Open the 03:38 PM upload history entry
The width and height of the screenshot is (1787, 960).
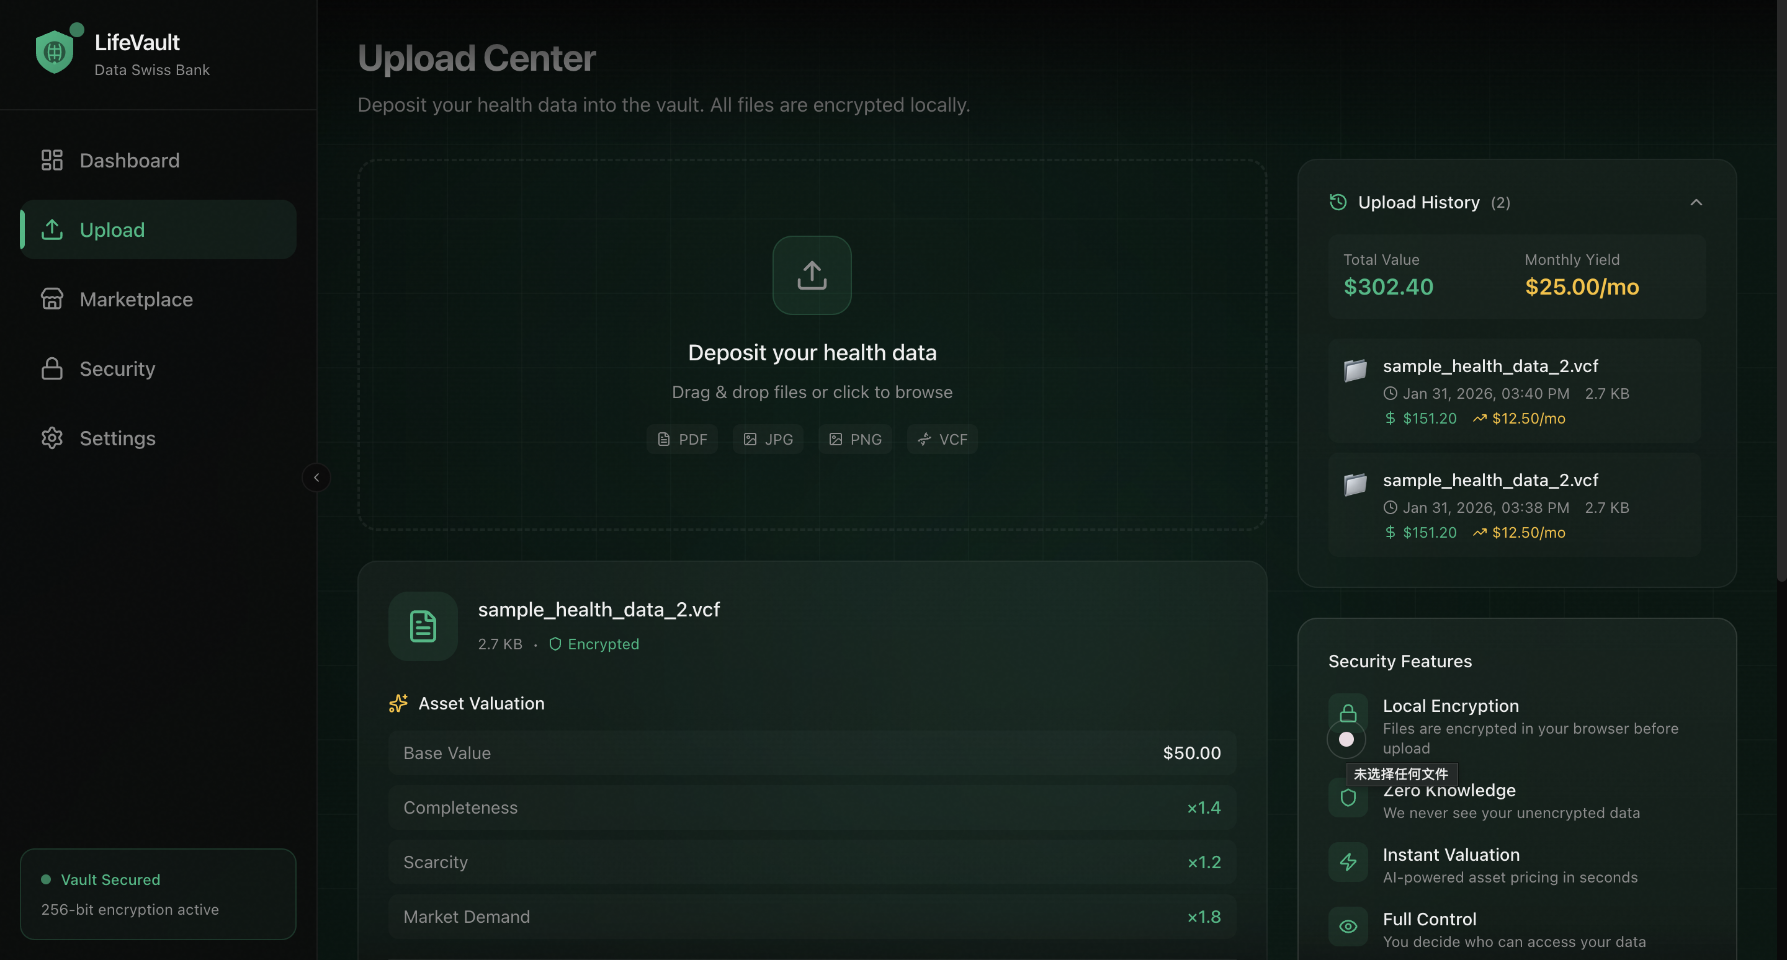pos(1515,505)
